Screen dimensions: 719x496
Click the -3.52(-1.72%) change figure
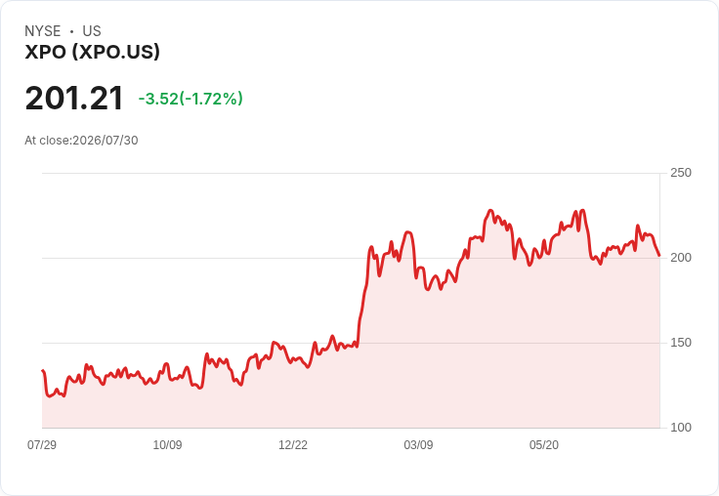tap(190, 99)
